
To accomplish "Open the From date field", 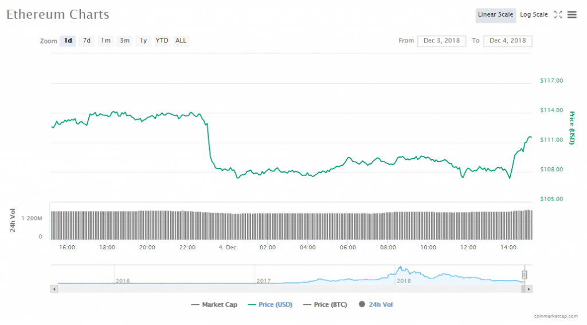I will (x=441, y=41).
